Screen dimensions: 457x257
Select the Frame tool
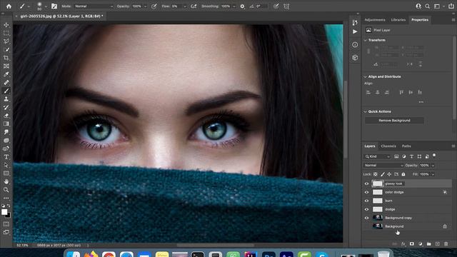click(6, 66)
